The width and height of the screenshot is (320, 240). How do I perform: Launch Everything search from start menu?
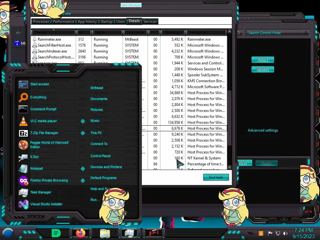pos(23,97)
